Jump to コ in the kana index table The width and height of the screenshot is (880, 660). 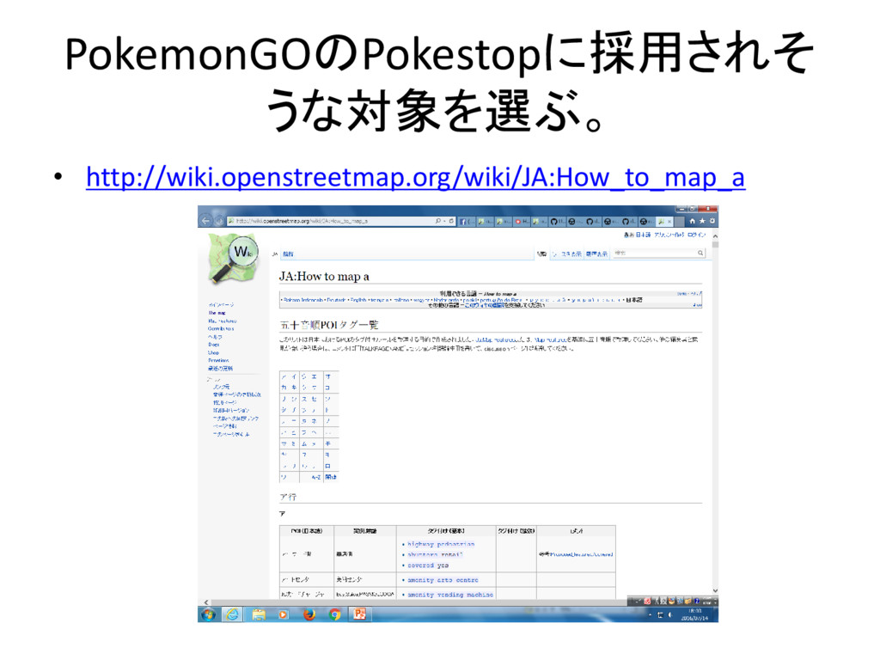[x=328, y=388]
